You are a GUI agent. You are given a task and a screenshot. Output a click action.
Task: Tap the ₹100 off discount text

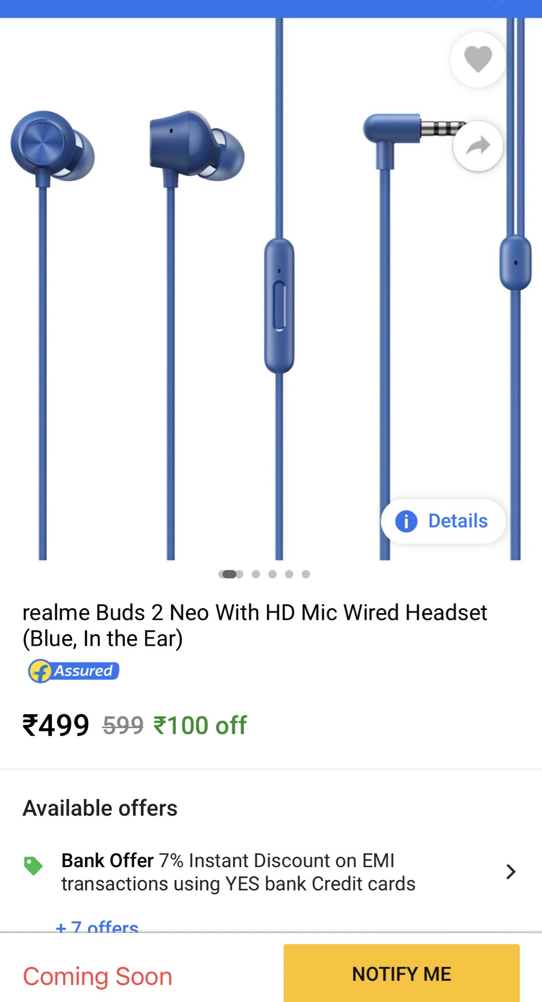click(200, 725)
